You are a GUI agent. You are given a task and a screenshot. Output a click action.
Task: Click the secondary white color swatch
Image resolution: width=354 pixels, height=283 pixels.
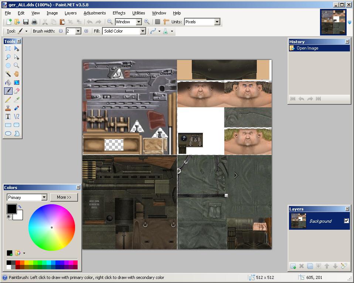point(20,217)
